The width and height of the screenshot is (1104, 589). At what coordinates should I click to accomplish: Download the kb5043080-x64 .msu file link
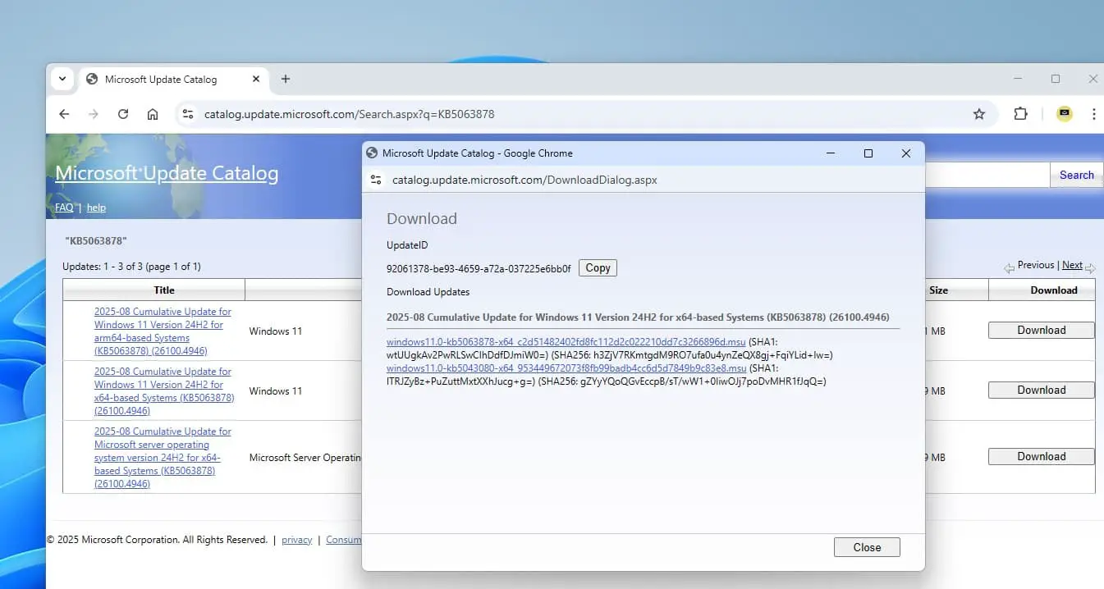[566, 368]
